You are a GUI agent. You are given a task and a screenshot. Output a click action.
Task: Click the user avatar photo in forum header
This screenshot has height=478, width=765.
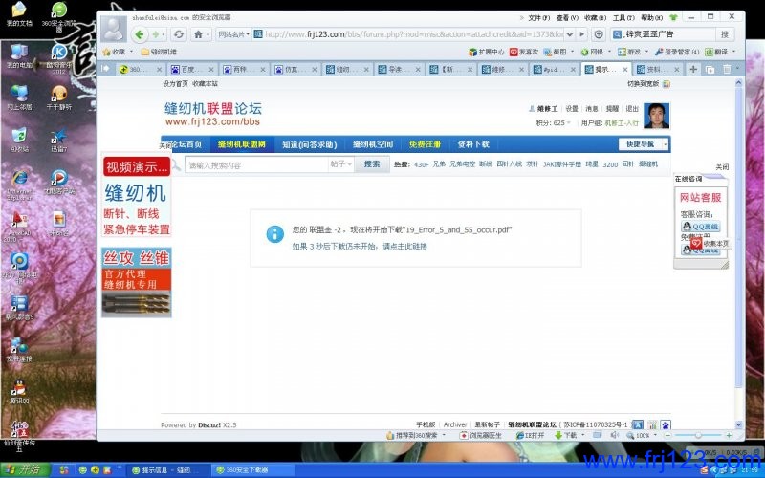[x=656, y=116]
